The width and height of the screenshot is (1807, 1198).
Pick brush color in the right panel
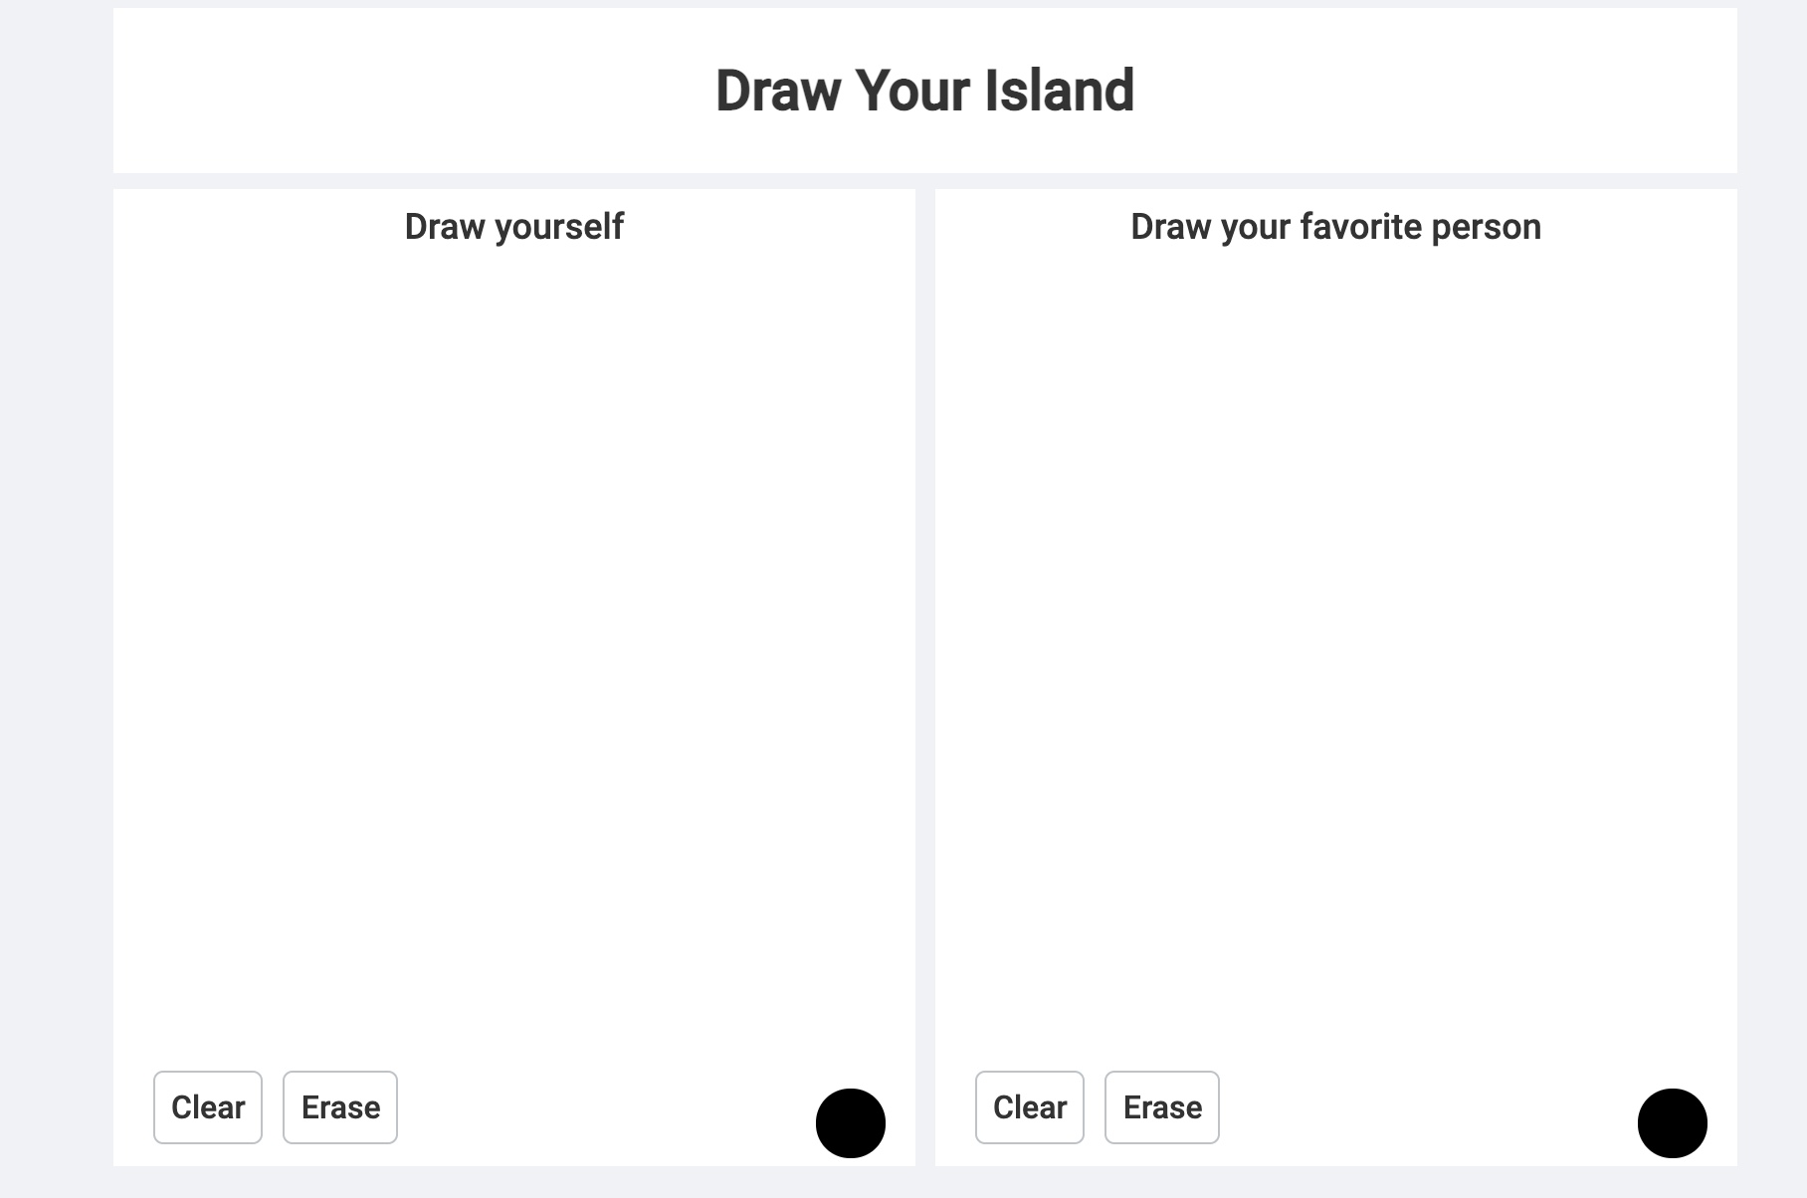click(1673, 1123)
